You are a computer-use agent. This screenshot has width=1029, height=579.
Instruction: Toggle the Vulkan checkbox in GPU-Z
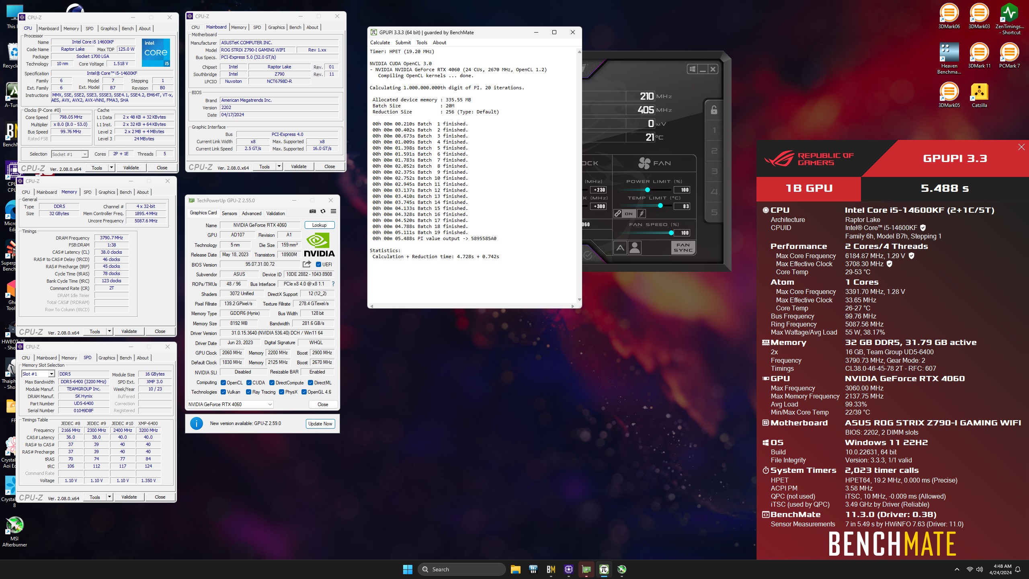tap(223, 392)
